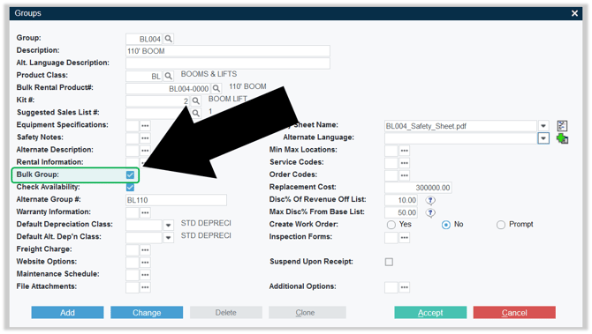The width and height of the screenshot is (592, 334).
Task: Click the Group code field BL004
Action: (144, 39)
